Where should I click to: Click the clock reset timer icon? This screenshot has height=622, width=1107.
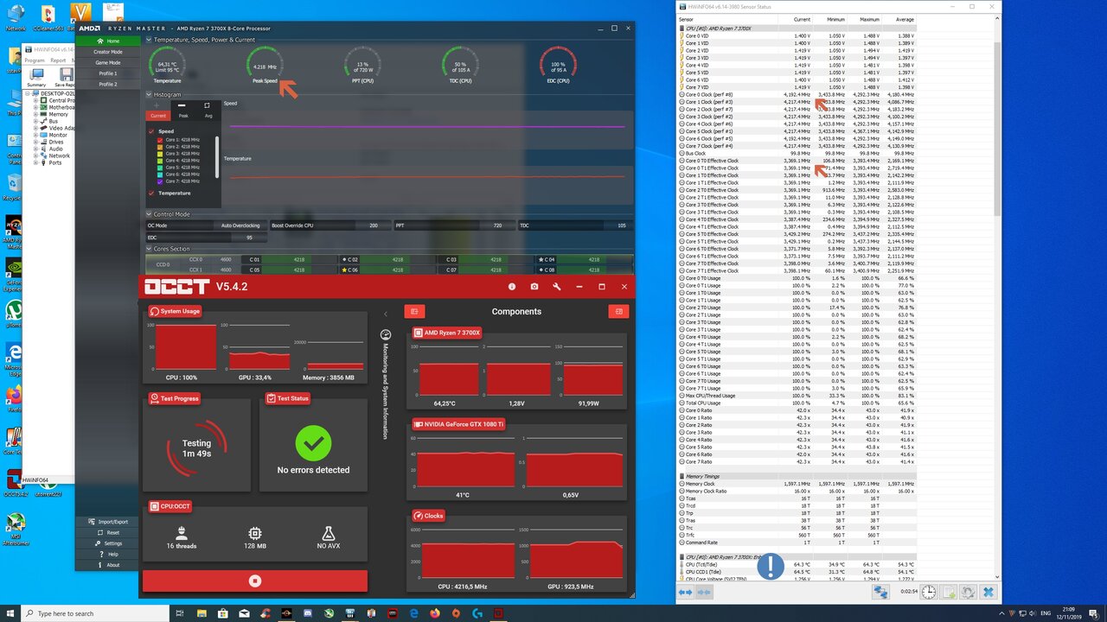pos(929,592)
